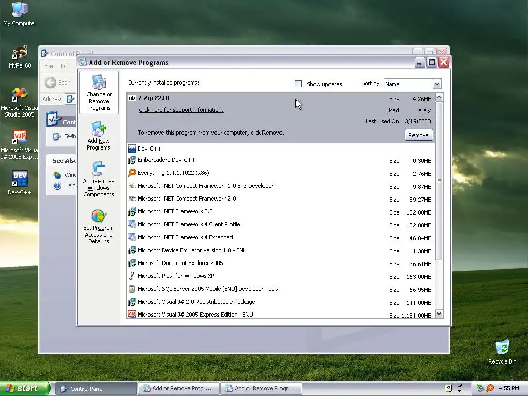The image size is (528, 396).
Task: Open Set Program Access and Defaults icon
Action: [98, 216]
